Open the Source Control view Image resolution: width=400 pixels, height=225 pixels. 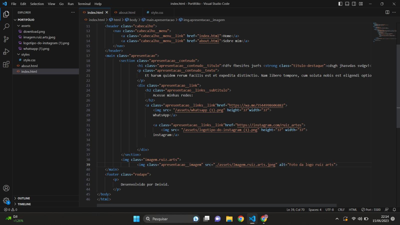tap(6, 39)
